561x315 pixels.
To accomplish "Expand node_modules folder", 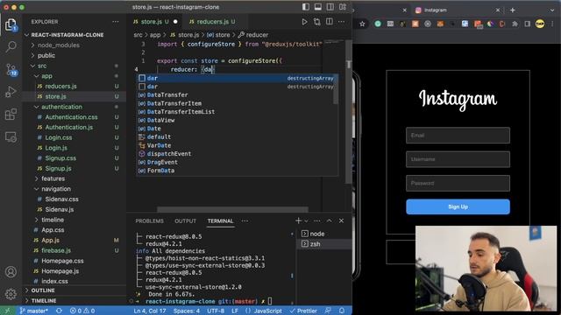I will point(59,45).
